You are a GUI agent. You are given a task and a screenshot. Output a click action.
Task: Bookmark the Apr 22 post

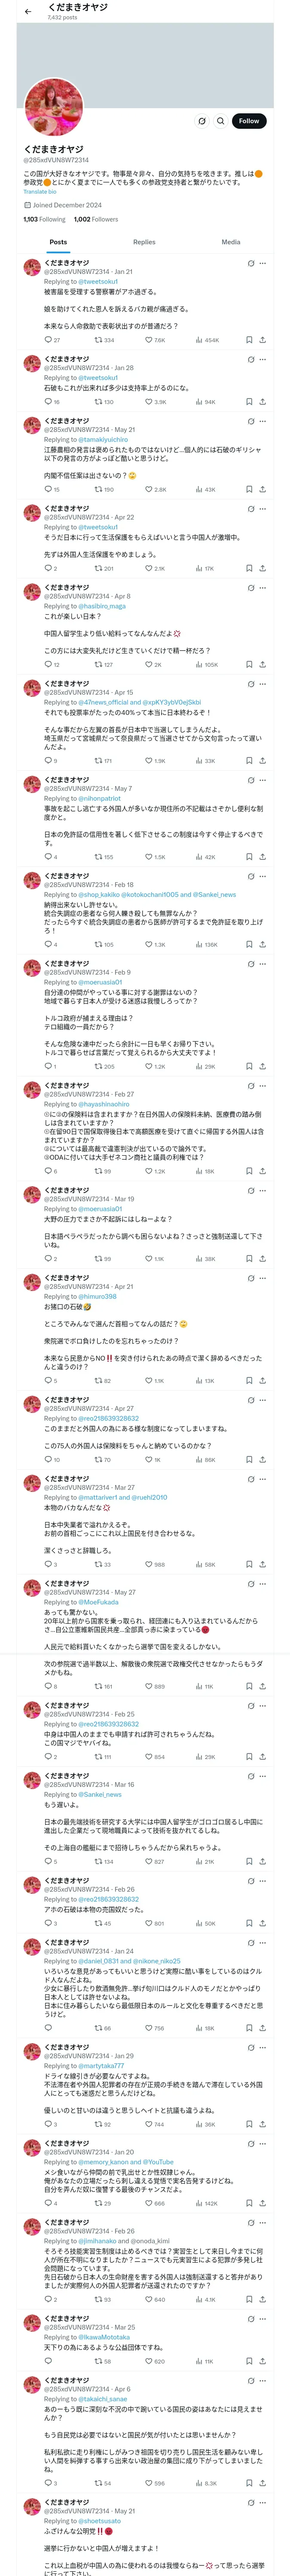coord(249,569)
